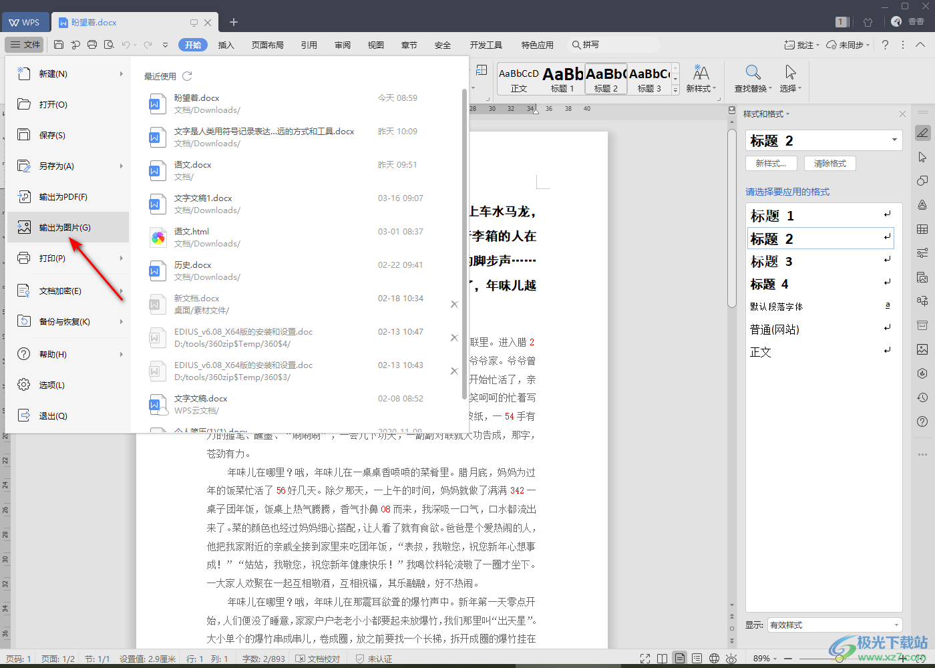Click the 新样式... button
The width and height of the screenshot is (935, 668).
tap(771, 164)
